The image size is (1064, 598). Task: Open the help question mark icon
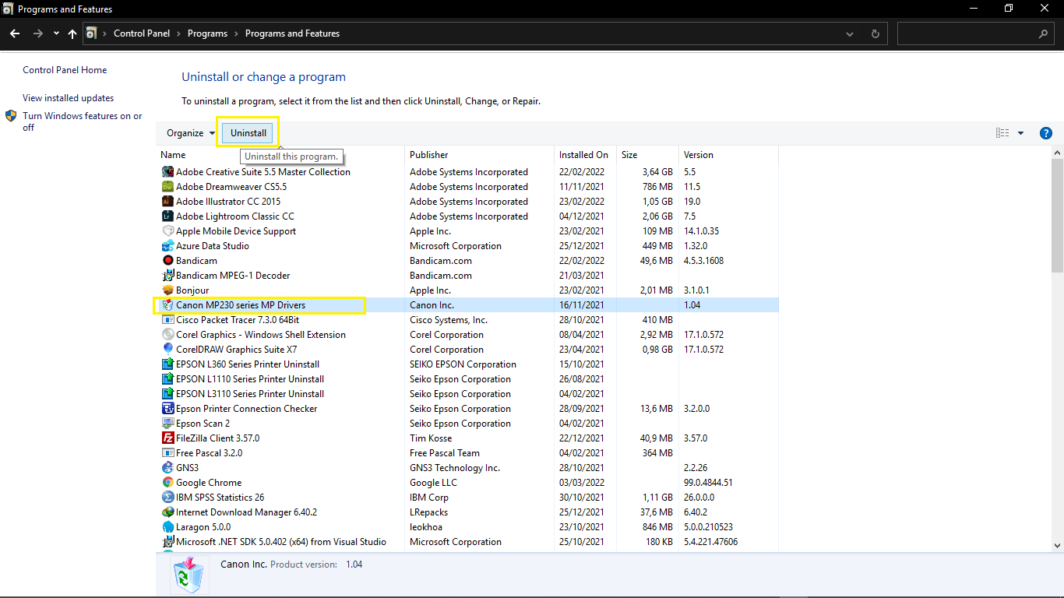[1046, 133]
